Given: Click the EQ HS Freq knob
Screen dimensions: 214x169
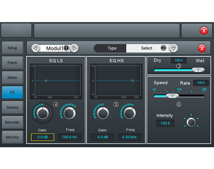Looking at the screenshot, I should [x=130, y=113].
